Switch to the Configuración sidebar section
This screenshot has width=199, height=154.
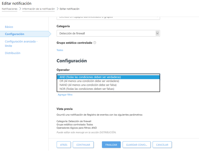click(14, 34)
